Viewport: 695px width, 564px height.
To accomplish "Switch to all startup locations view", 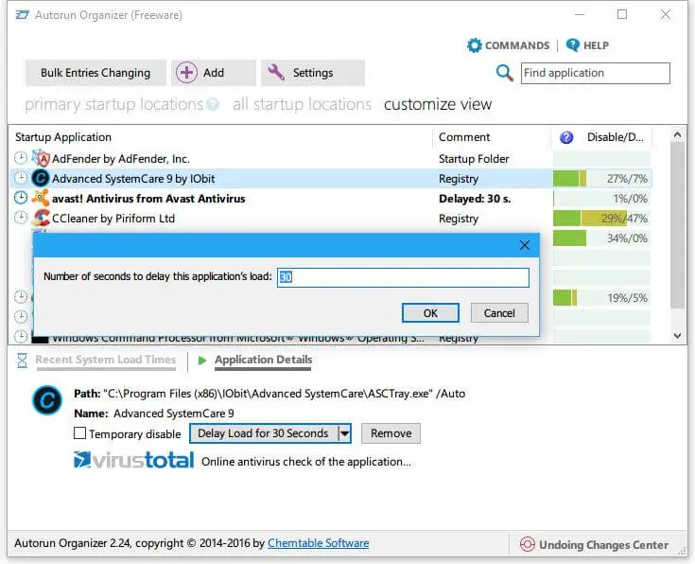I will (x=302, y=104).
